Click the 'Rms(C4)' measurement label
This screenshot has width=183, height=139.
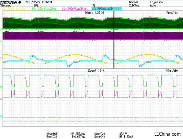(100, 137)
